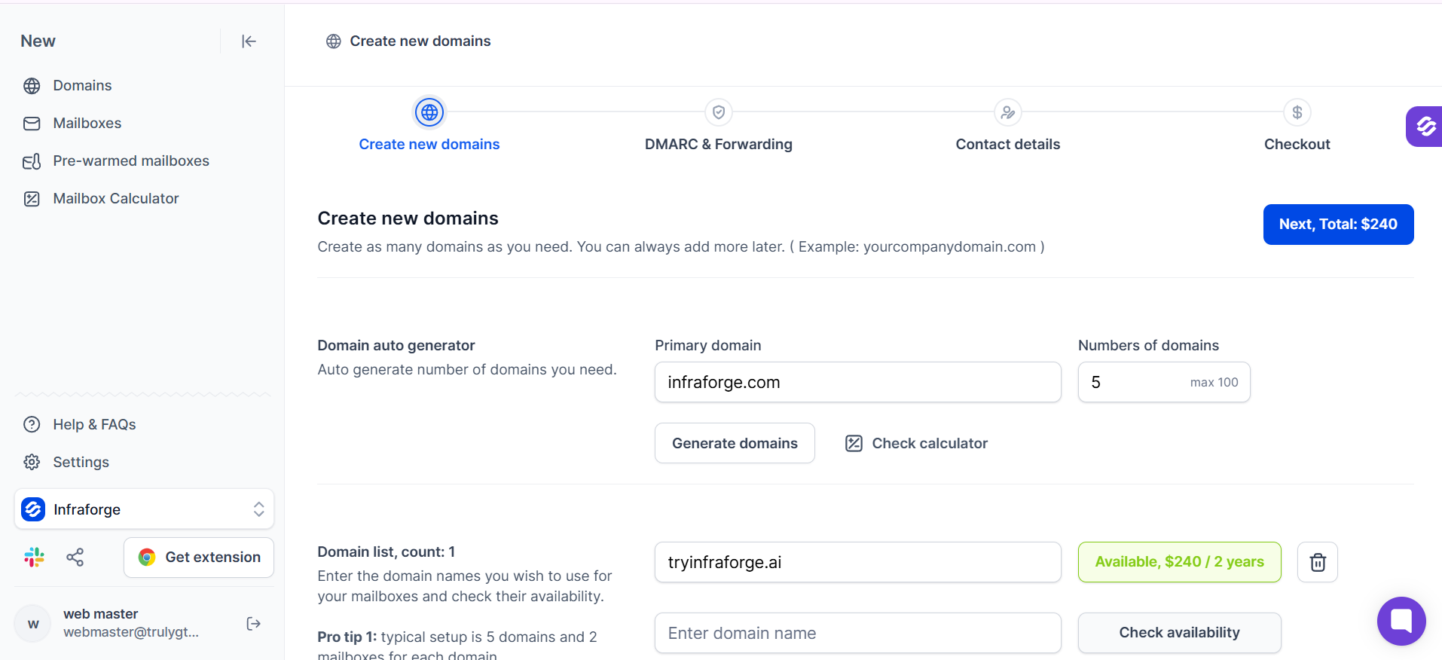Screen dimensions: 1442x660
Task: Select the Create new domains step label
Action: [x=429, y=144]
